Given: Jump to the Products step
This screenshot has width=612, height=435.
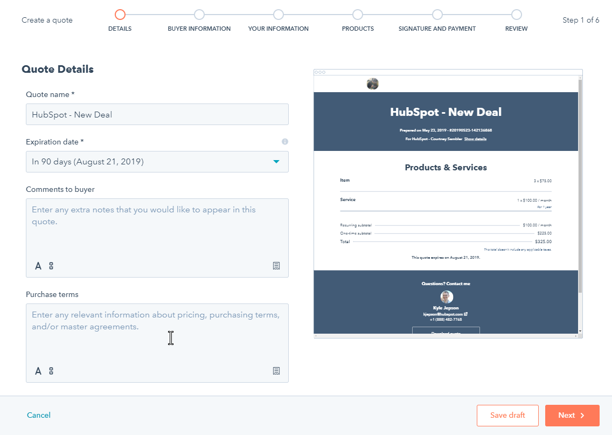Looking at the screenshot, I should coord(358,15).
